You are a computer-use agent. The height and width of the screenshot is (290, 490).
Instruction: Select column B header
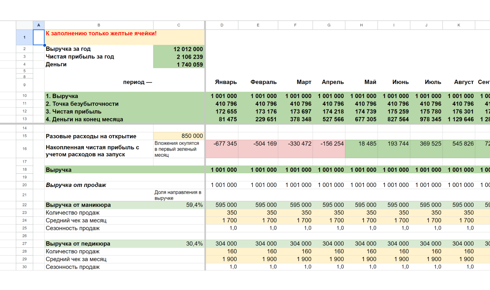tap(99, 25)
